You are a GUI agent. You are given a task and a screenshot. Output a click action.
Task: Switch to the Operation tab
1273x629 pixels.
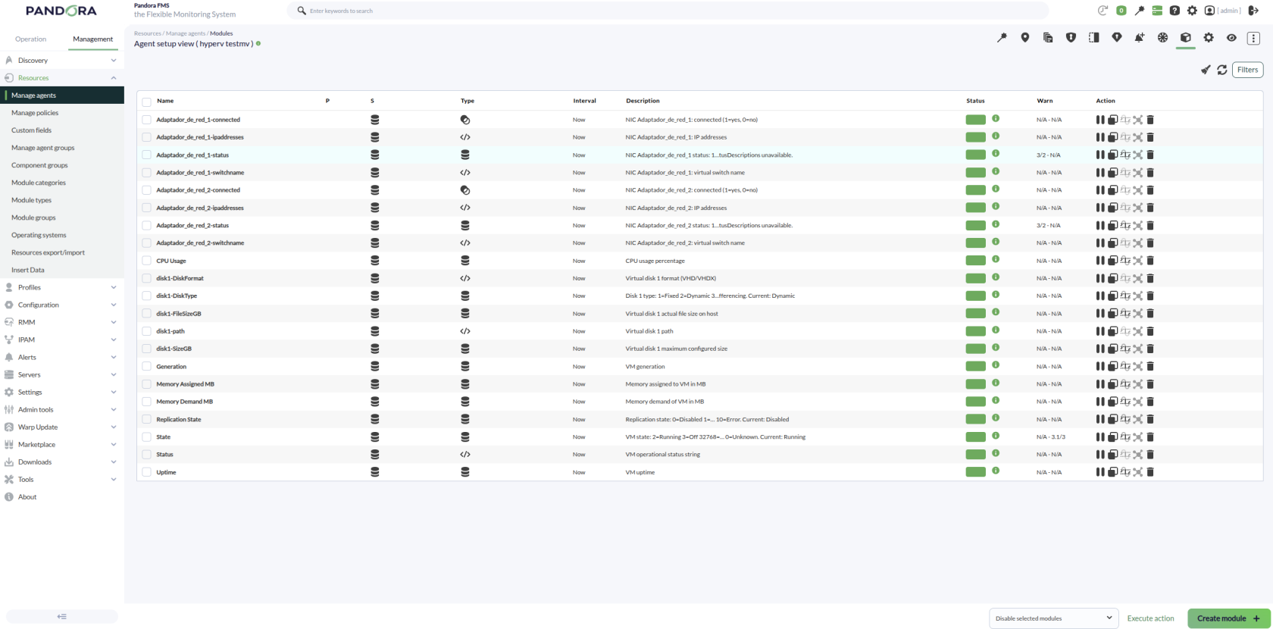pyautogui.click(x=30, y=39)
